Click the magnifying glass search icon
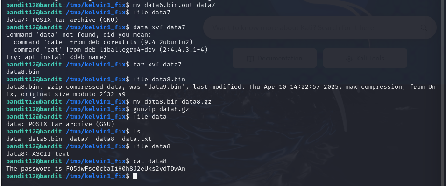The height and width of the screenshot is (186, 446). tap(424, 27)
